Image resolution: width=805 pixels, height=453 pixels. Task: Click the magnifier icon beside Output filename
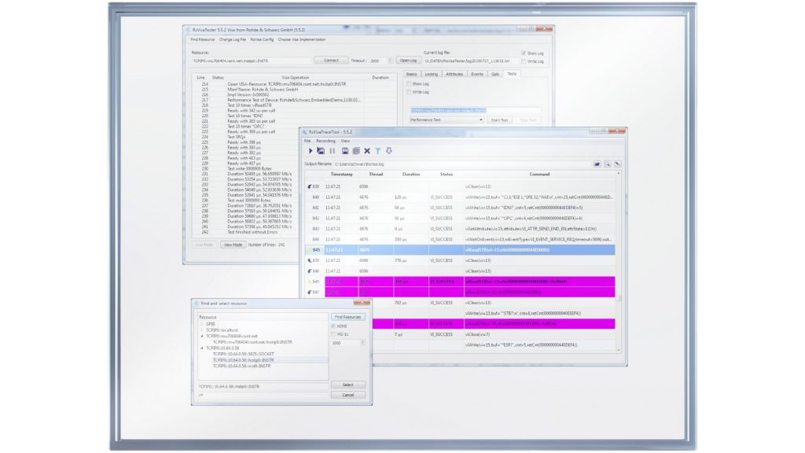tap(608, 164)
